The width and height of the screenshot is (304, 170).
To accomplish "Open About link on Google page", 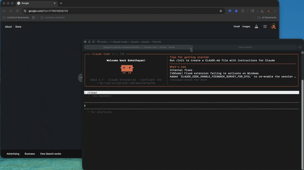I will (x=8, y=27).
